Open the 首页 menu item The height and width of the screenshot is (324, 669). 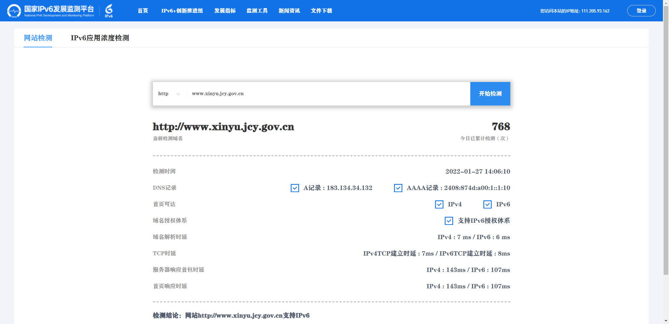143,11
